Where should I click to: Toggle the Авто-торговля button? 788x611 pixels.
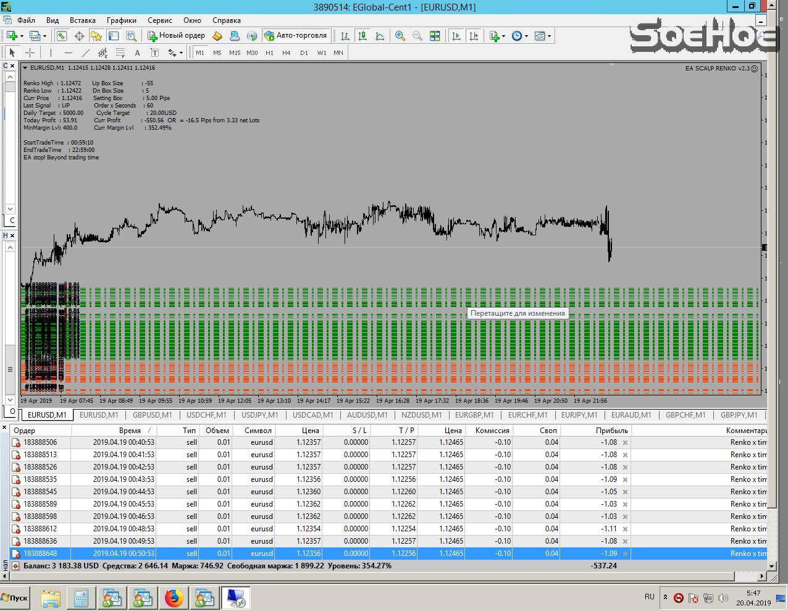click(295, 36)
